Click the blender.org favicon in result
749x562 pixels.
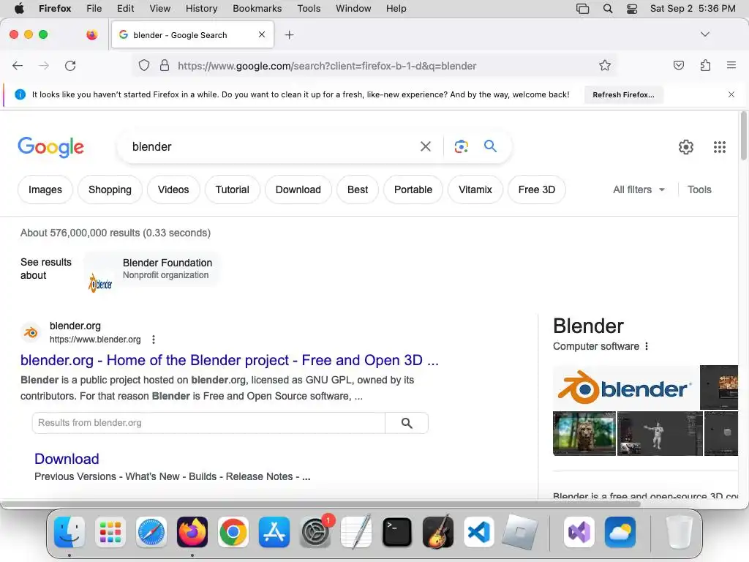31,332
